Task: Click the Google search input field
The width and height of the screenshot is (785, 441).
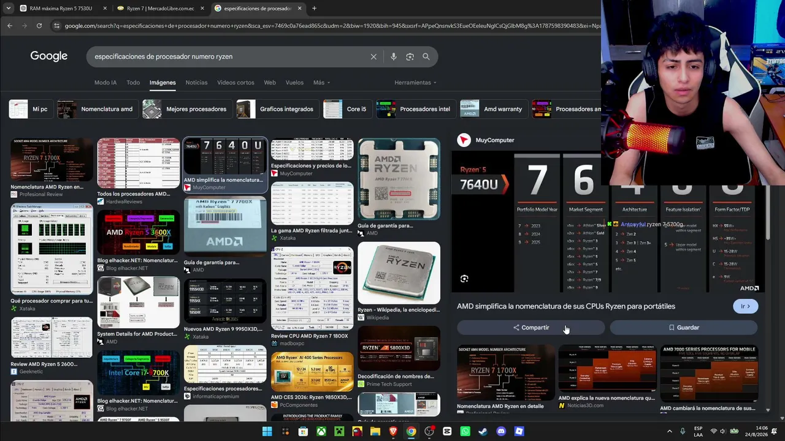Action: 227,56
